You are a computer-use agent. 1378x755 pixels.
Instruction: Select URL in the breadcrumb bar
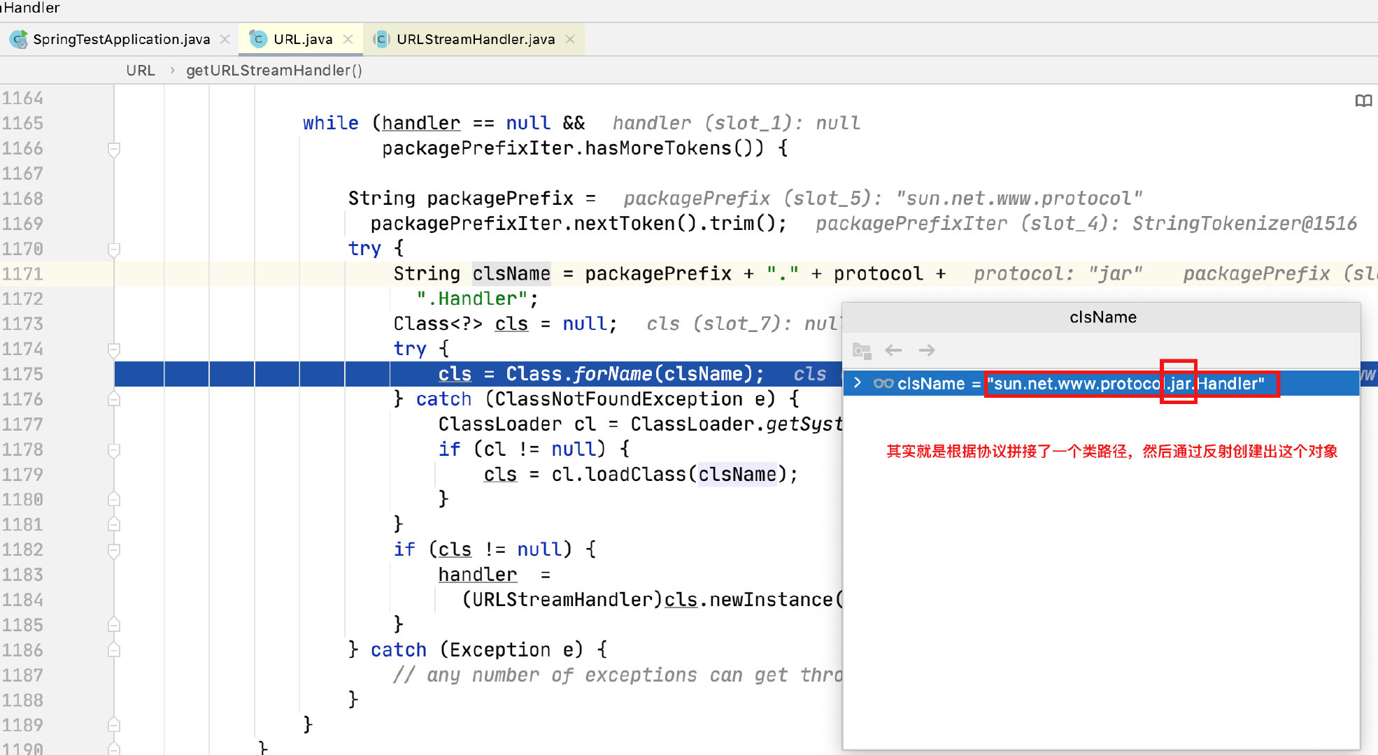click(x=141, y=71)
